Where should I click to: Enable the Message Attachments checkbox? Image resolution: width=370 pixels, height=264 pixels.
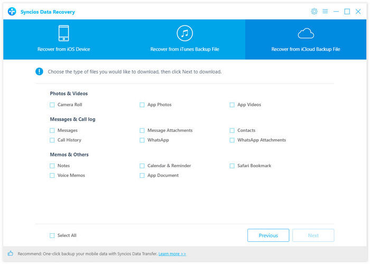tap(142, 130)
